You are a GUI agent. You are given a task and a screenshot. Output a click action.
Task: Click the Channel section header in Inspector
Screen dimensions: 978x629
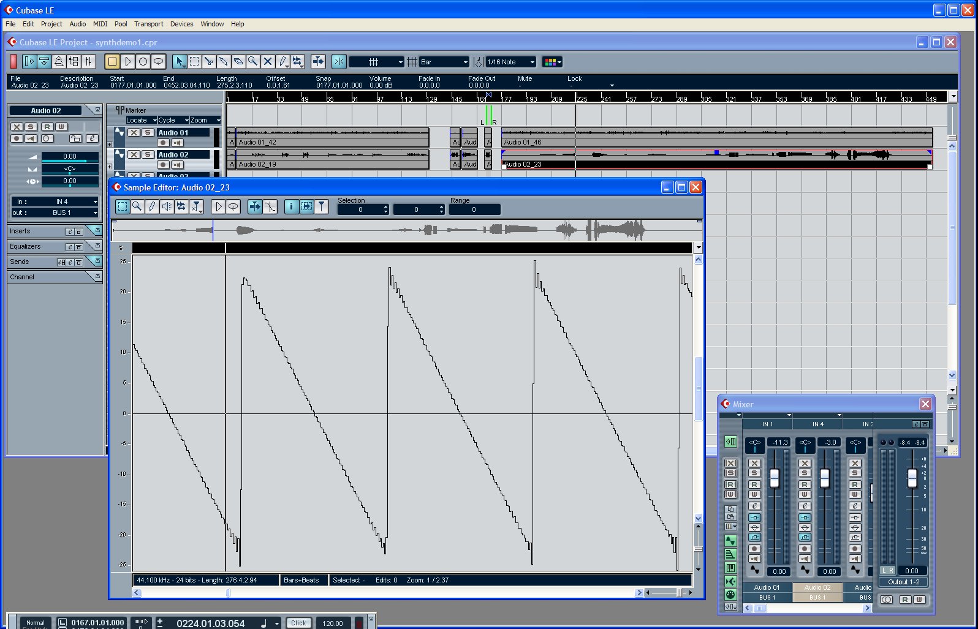pos(55,277)
